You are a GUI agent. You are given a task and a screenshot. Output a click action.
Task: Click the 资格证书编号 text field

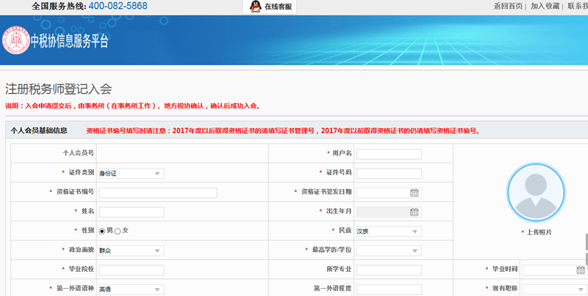157,193
